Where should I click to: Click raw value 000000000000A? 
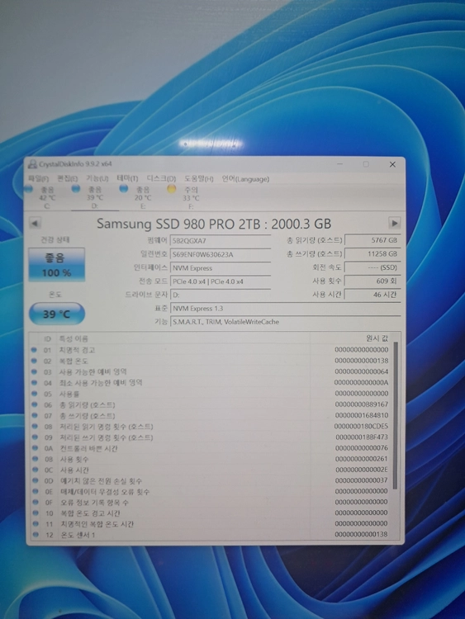(x=361, y=382)
